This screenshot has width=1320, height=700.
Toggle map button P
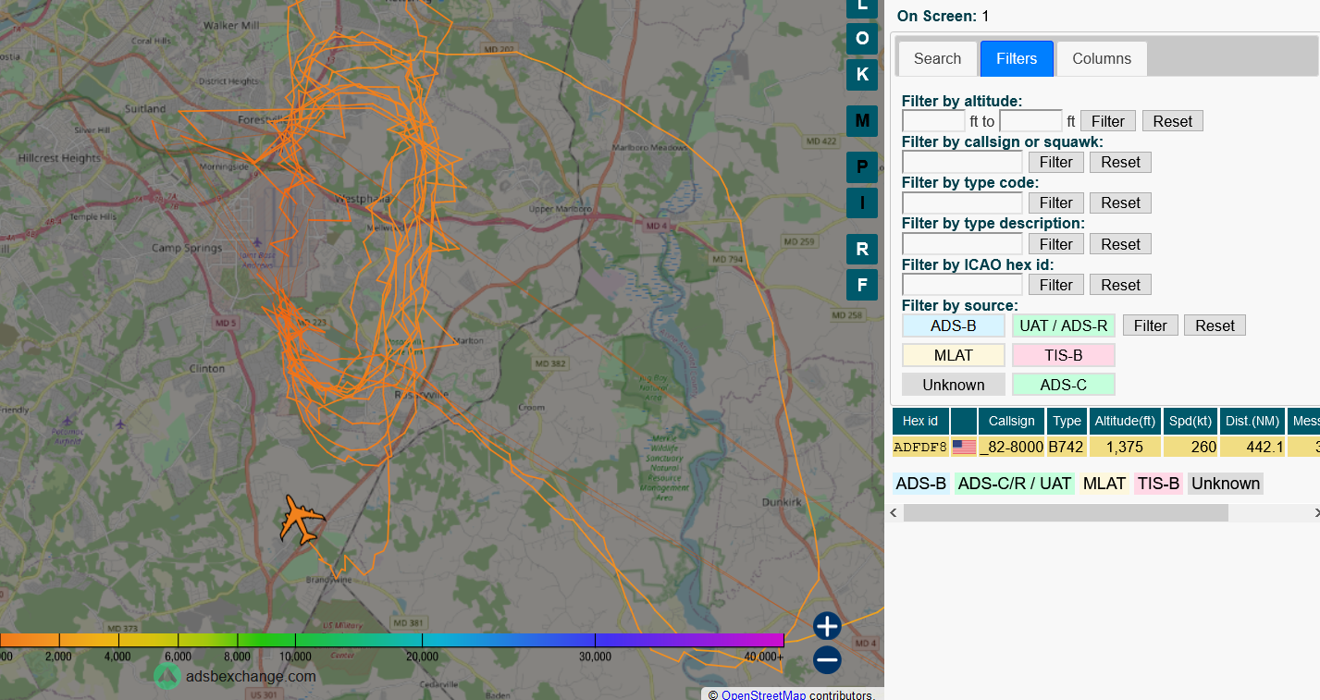point(862,166)
